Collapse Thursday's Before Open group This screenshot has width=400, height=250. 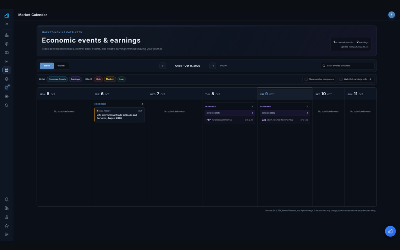(230, 113)
